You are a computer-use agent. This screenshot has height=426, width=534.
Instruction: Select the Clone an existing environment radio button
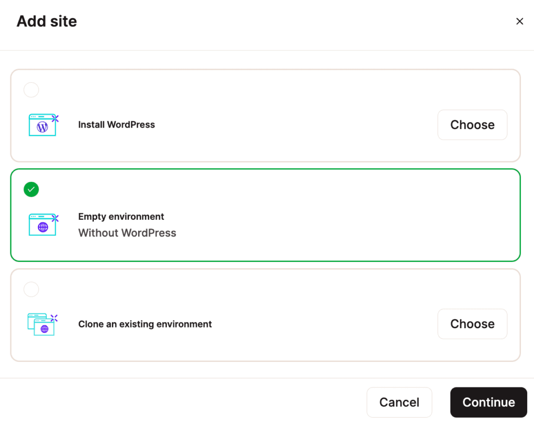[31, 289]
